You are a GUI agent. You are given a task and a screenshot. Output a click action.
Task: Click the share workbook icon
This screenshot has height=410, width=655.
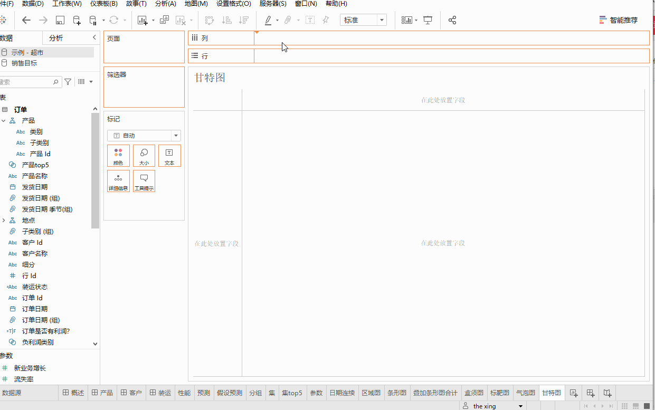tap(452, 20)
